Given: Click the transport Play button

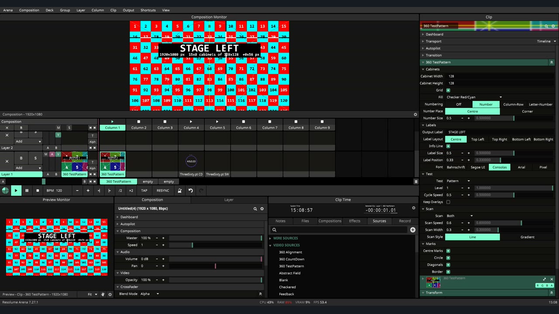Looking at the screenshot, I should coord(16,191).
